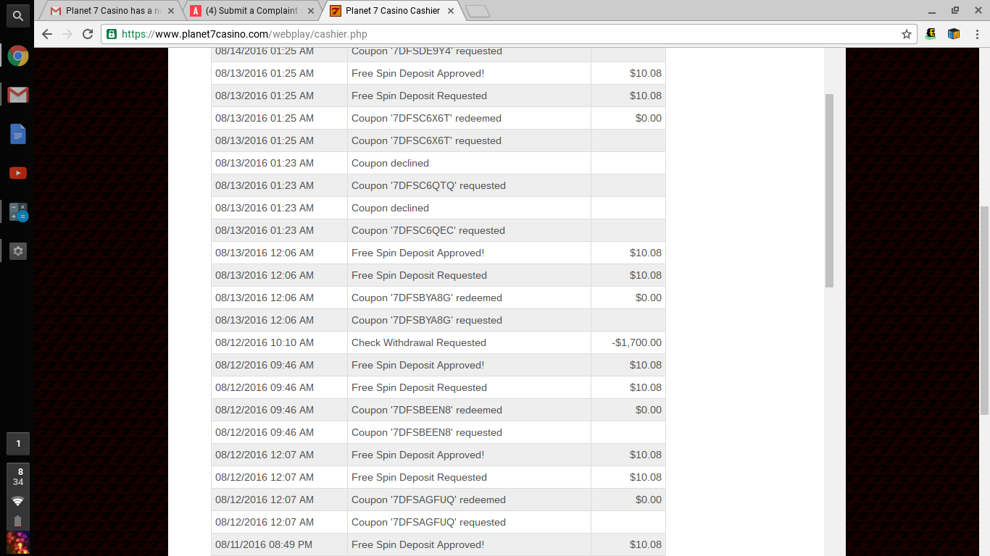Bookmark this page with the star

coord(906,34)
